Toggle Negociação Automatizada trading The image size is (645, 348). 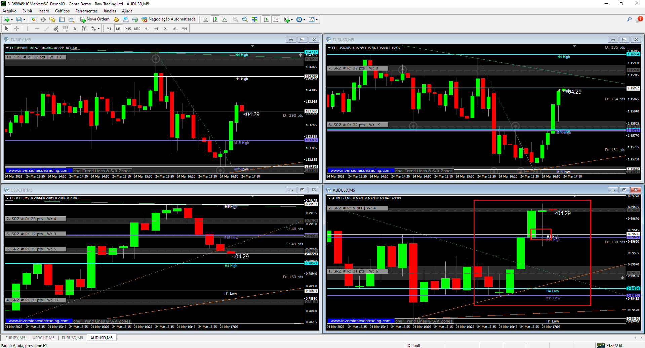point(168,19)
